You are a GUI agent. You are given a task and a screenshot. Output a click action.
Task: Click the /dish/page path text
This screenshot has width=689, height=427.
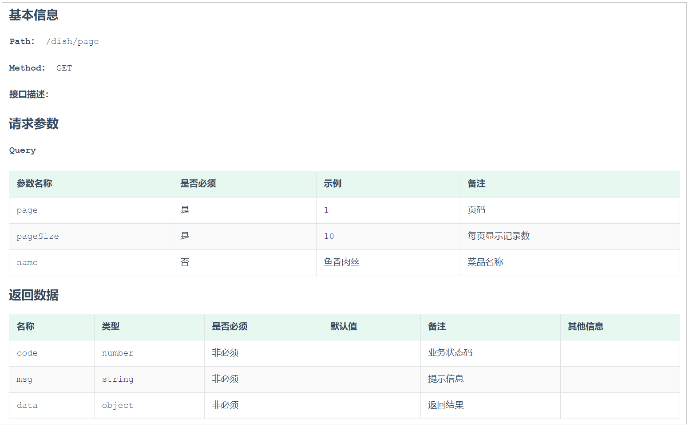pos(72,41)
